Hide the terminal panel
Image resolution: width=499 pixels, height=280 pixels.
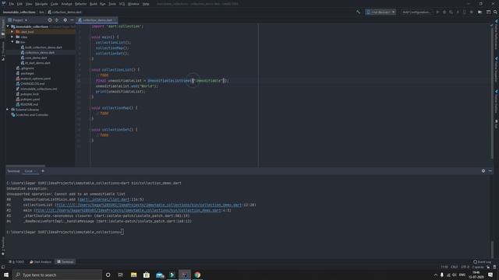click(x=490, y=171)
